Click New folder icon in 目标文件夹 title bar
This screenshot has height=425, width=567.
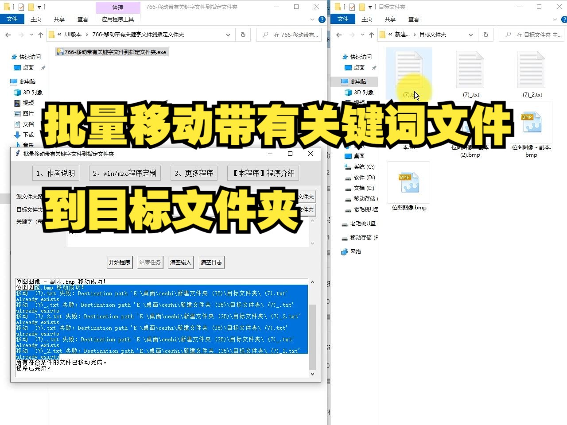(x=362, y=7)
